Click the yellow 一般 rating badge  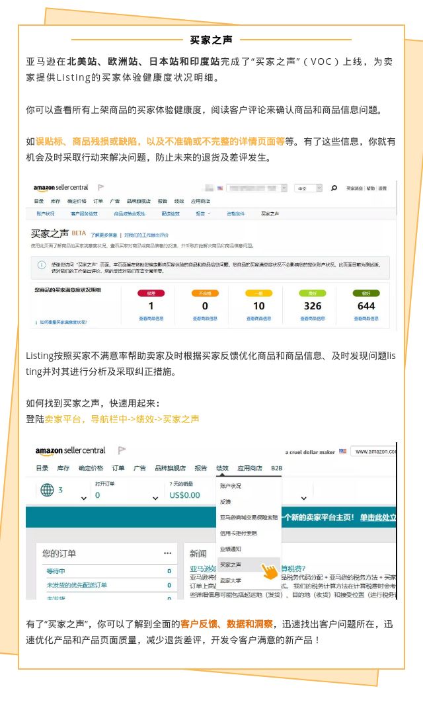coord(258,294)
